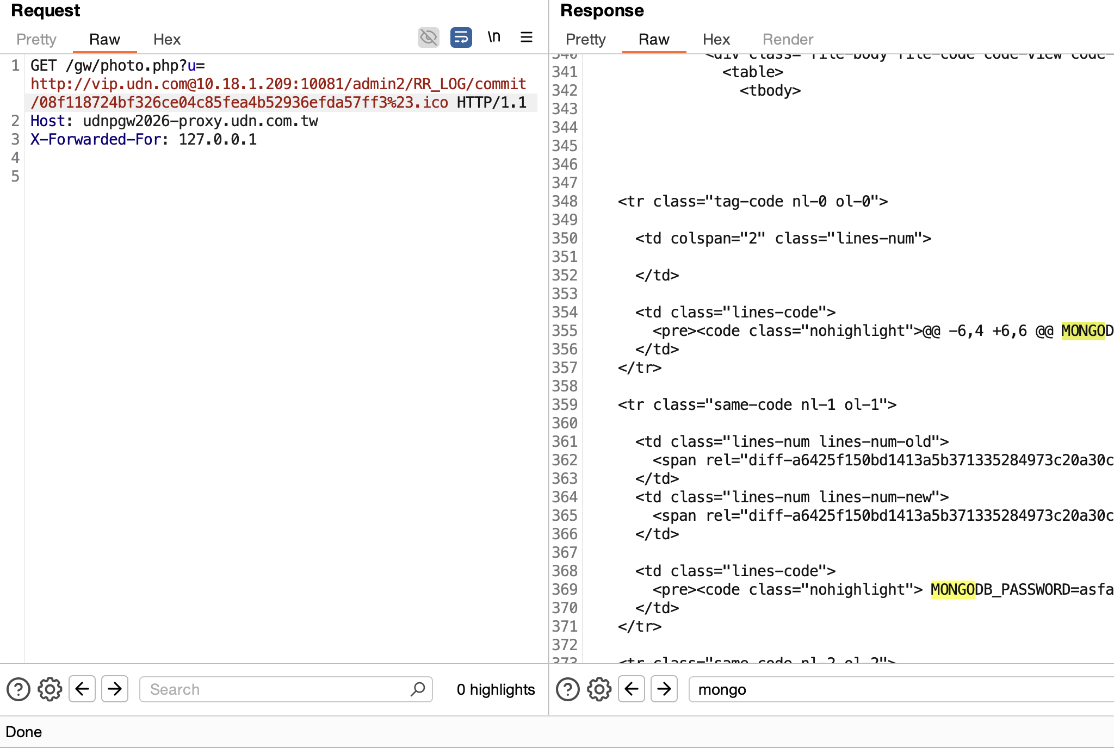Click the <table> tag on line 341
This screenshot has height=748, width=1114.
tap(753, 72)
